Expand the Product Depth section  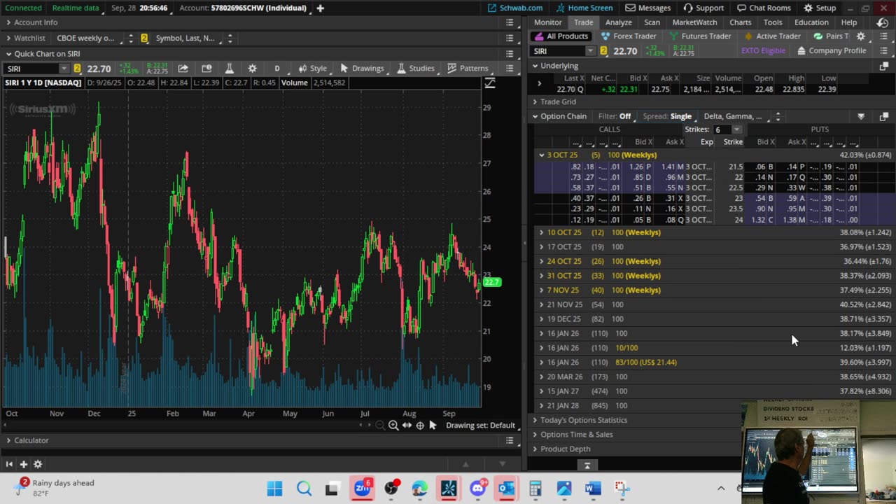click(535, 449)
